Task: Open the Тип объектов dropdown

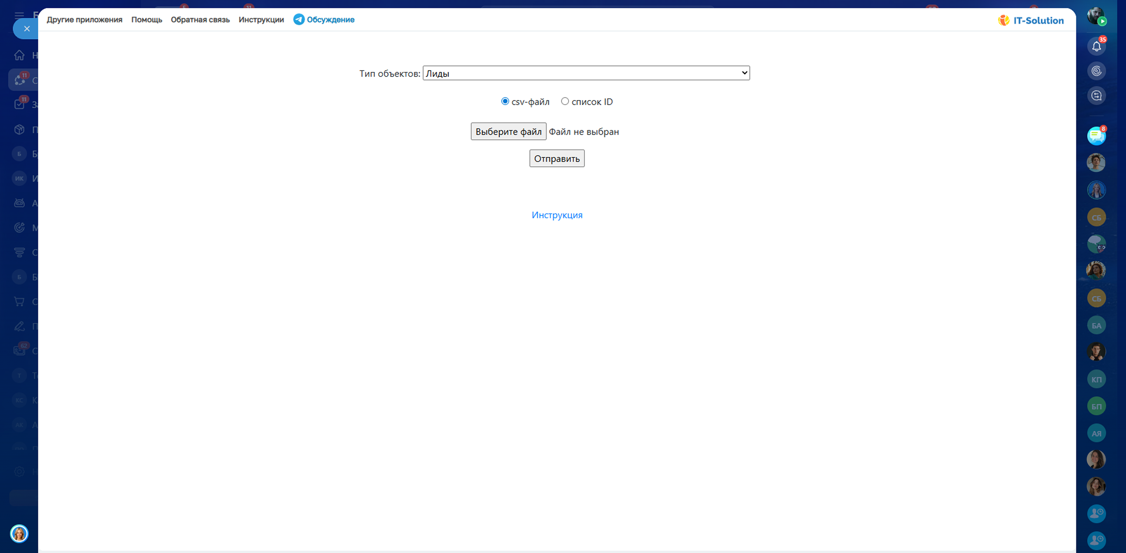Action: [x=586, y=73]
